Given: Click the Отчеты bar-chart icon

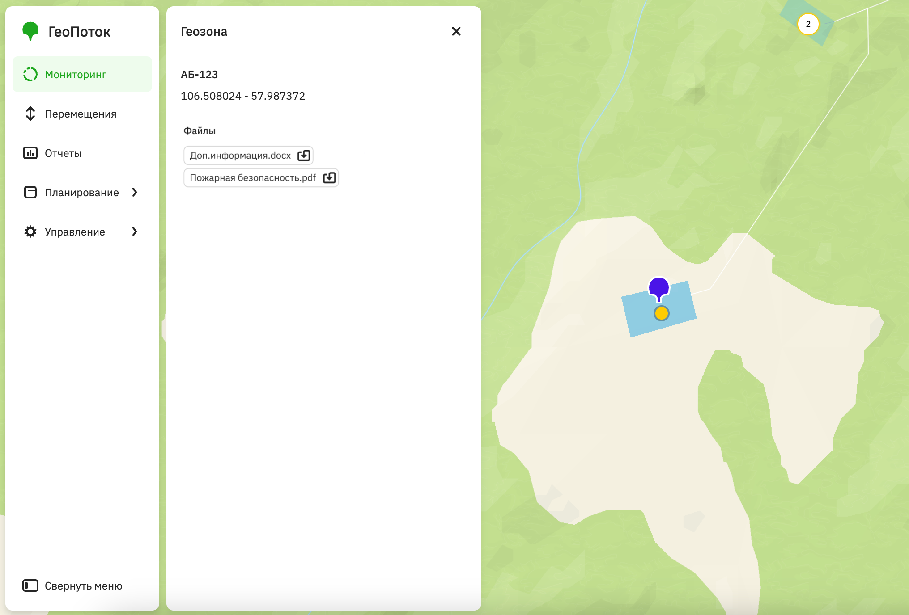Looking at the screenshot, I should (x=30, y=153).
